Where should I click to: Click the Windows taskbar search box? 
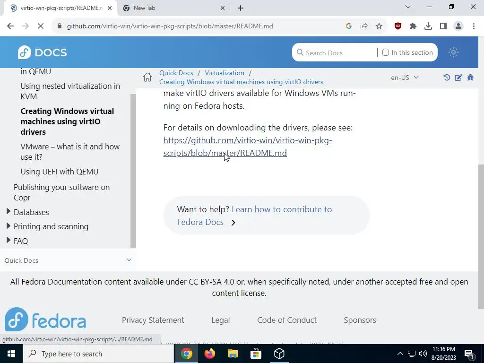pyautogui.click(x=98, y=354)
